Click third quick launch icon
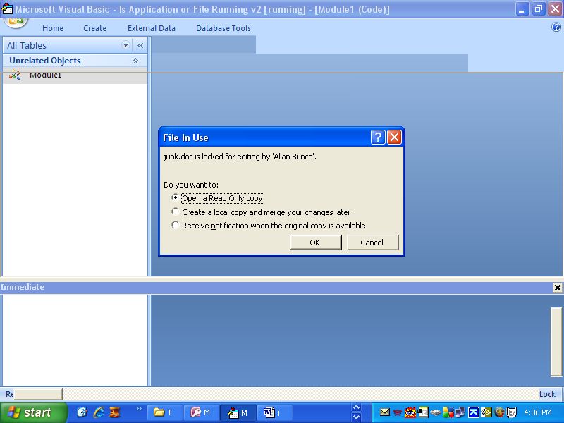This screenshot has width=564, height=423. [115, 412]
